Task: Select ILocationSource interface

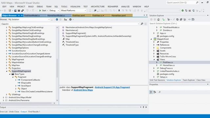Action: click(19, 51)
